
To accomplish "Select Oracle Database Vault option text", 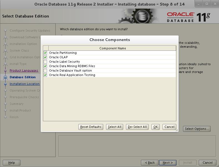I will coord(70,70).
